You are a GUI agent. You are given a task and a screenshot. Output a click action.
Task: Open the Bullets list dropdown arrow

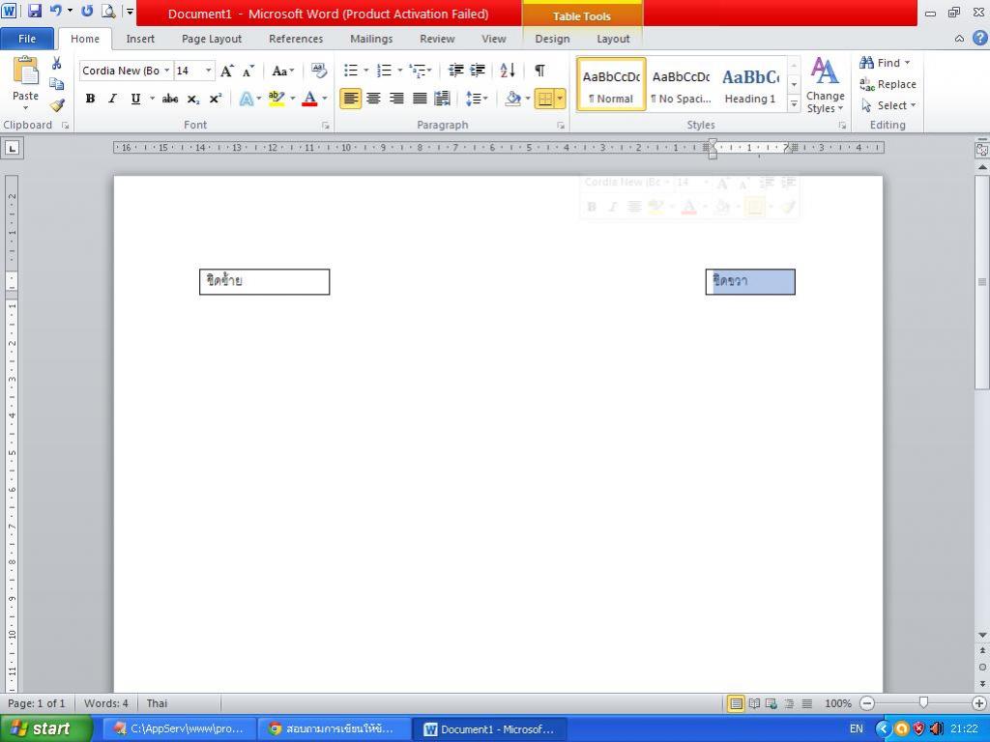pyautogui.click(x=366, y=71)
